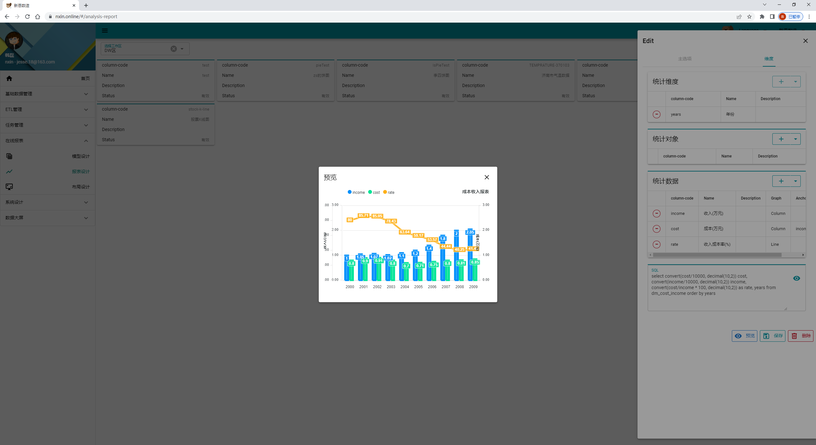This screenshot has width=816, height=445.
Task: Remove the rate data row
Action: (x=656, y=244)
